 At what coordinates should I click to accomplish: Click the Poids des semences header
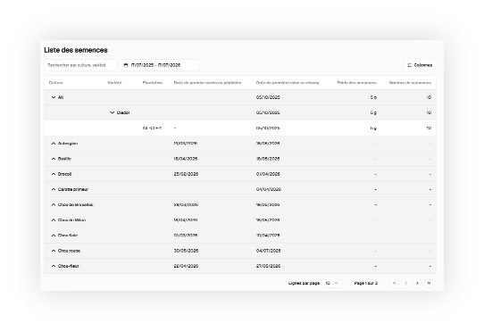357,83
